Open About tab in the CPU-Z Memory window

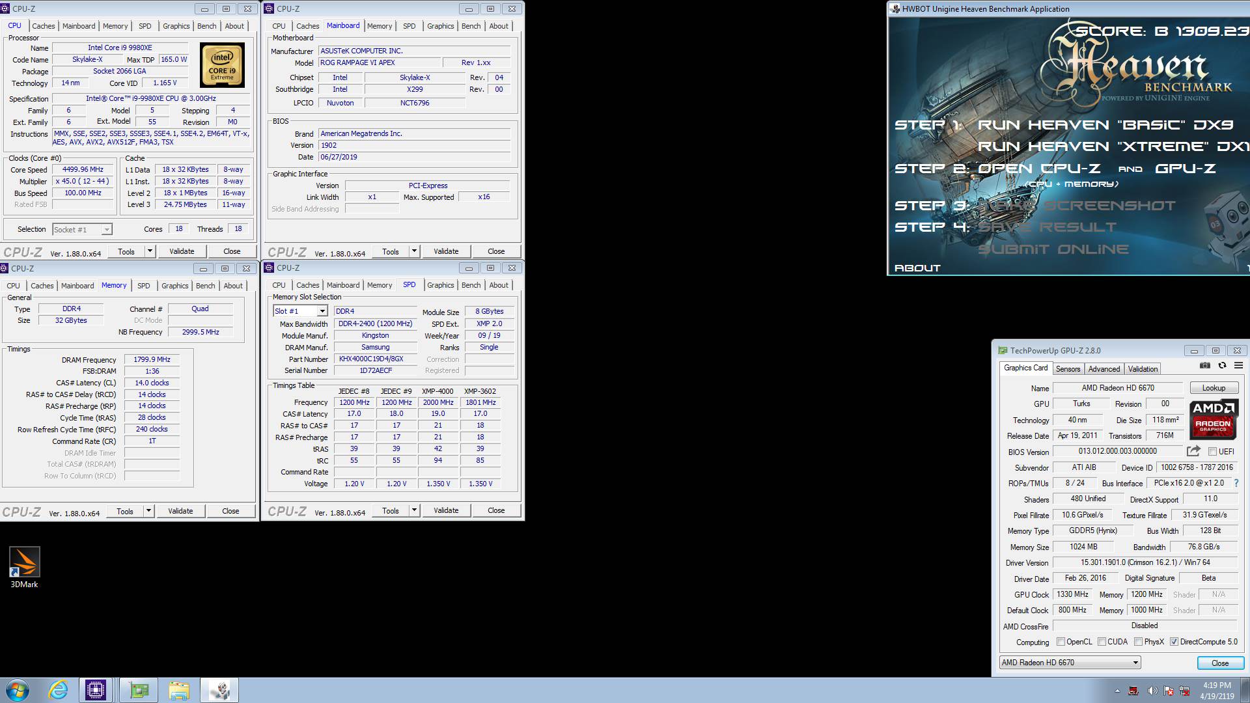click(x=233, y=286)
